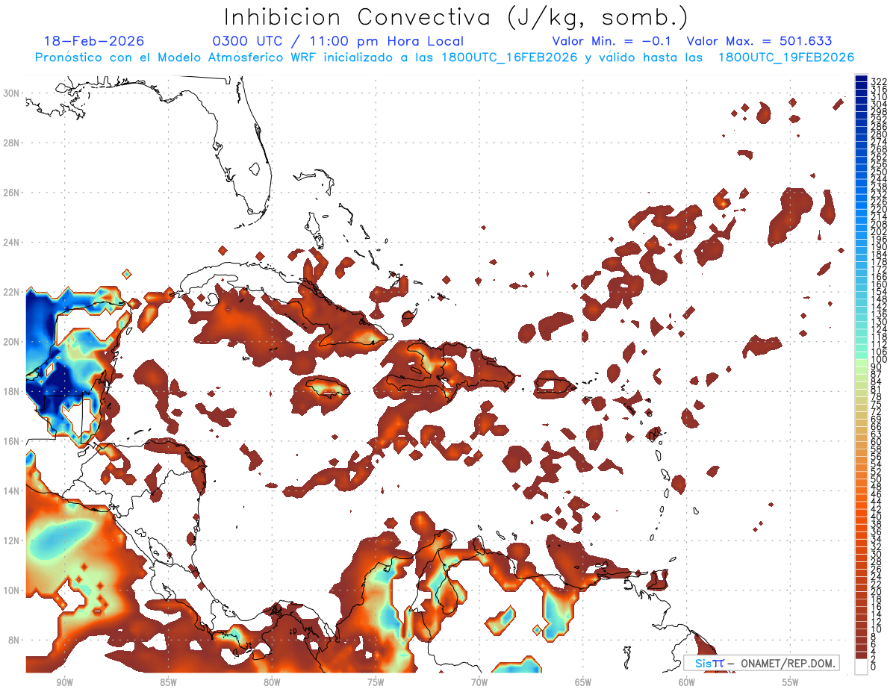Click the "10N" latitude axis label
This screenshot has width=896, height=692.
click(x=12, y=590)
